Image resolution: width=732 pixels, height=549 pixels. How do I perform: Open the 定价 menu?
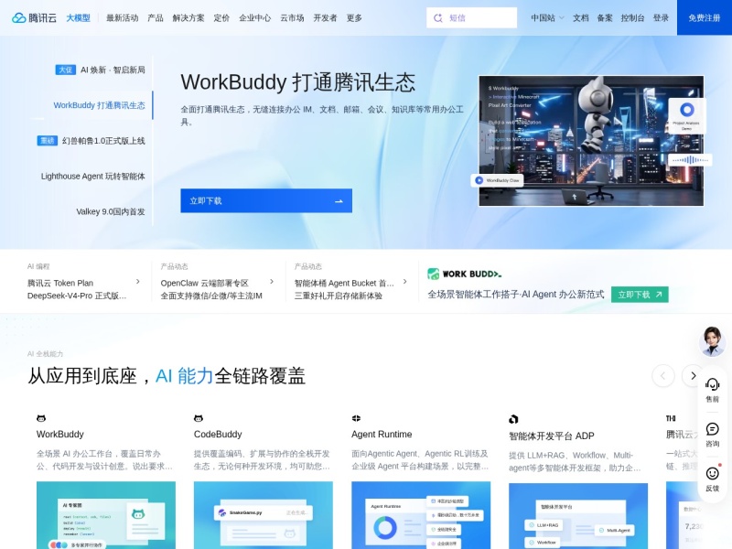coord(221,17)
